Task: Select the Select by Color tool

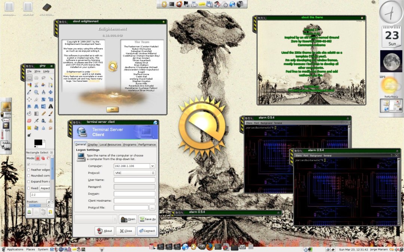Action: [x=30, y=85]
